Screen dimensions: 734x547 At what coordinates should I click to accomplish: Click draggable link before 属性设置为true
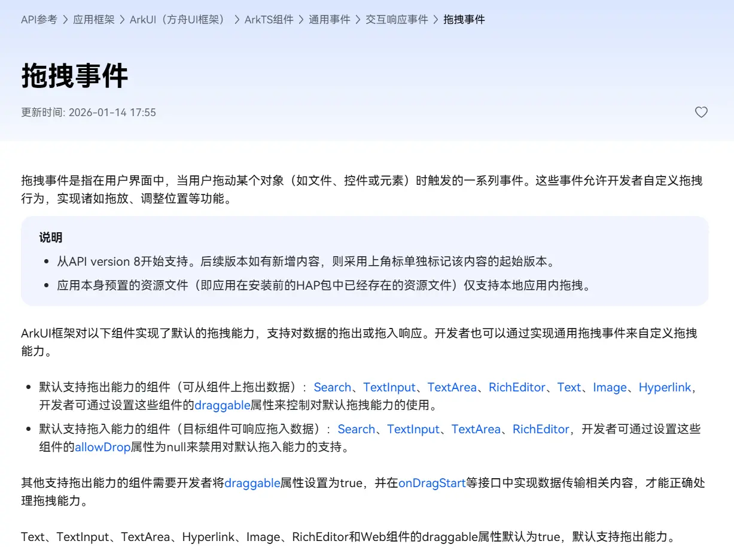tap(252, 483)
